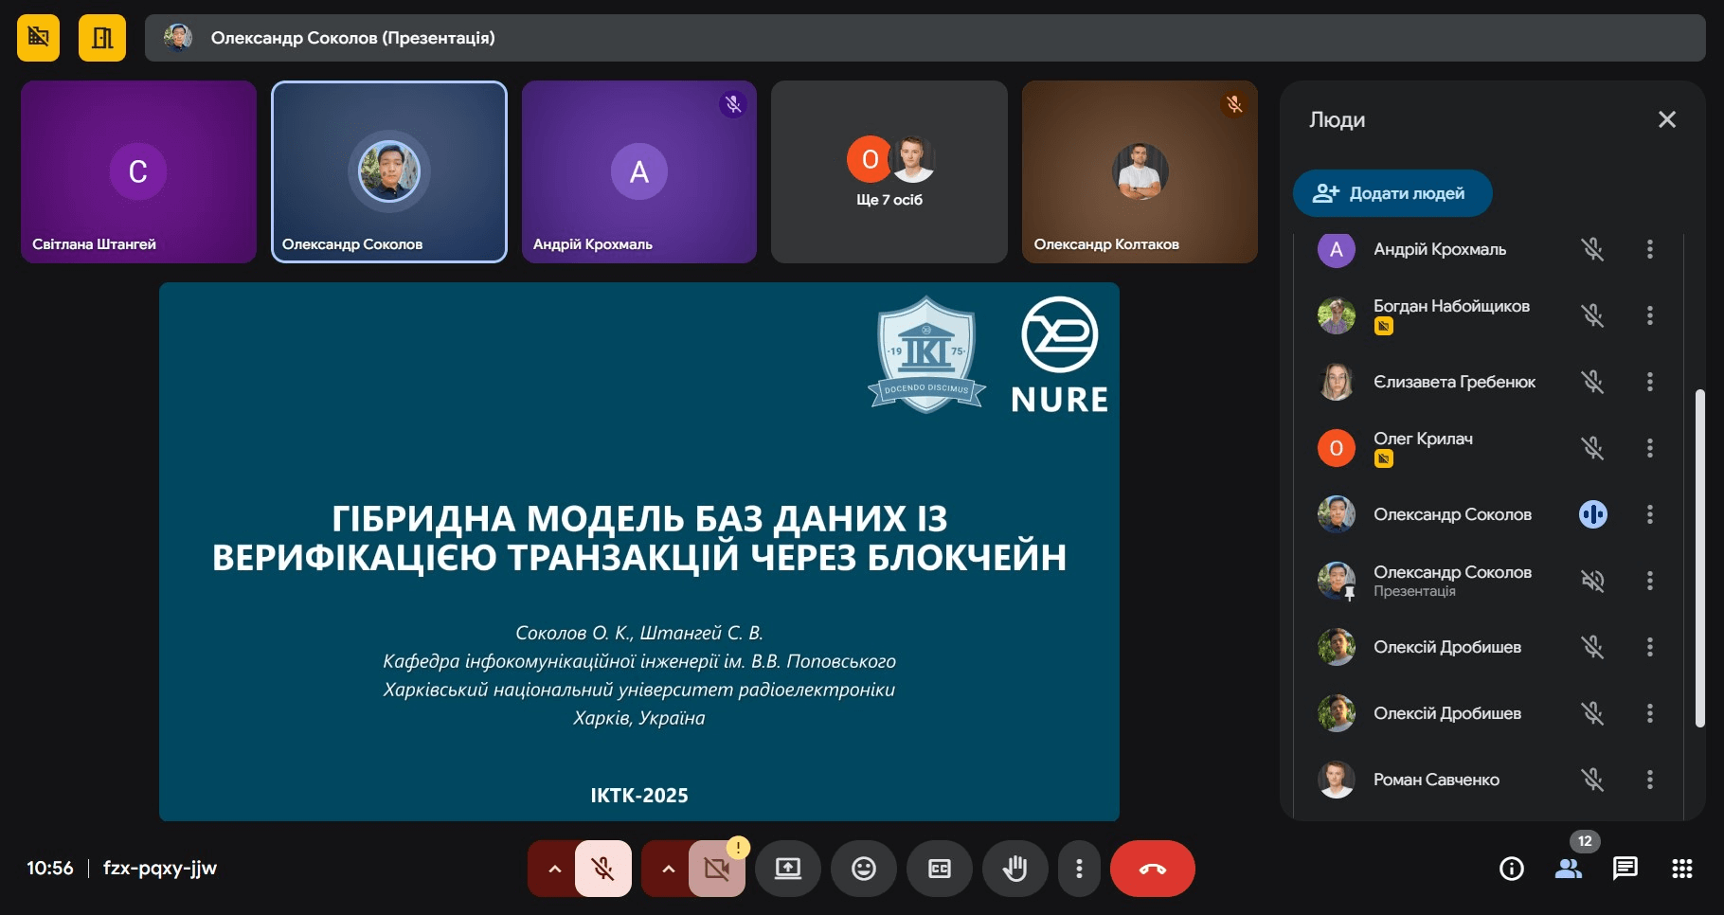This screenshot has height=915, width=1724.
Task: Open the activities grid icon
Action: coord(1682,869)
